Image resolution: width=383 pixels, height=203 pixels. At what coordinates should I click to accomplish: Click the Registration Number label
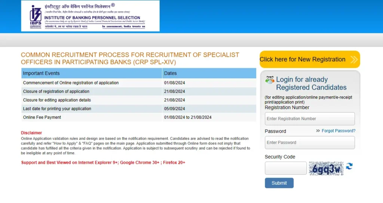tap(287, 107)
